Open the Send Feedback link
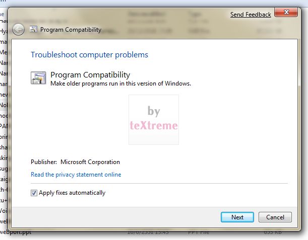This screenshot has height=240, width=308. pos(251,15)
